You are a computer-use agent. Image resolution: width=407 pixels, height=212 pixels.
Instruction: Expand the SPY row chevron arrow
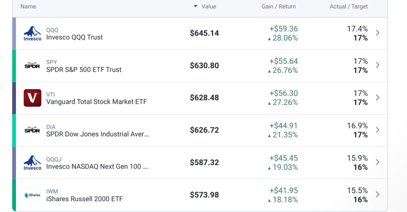pos(378,65)
